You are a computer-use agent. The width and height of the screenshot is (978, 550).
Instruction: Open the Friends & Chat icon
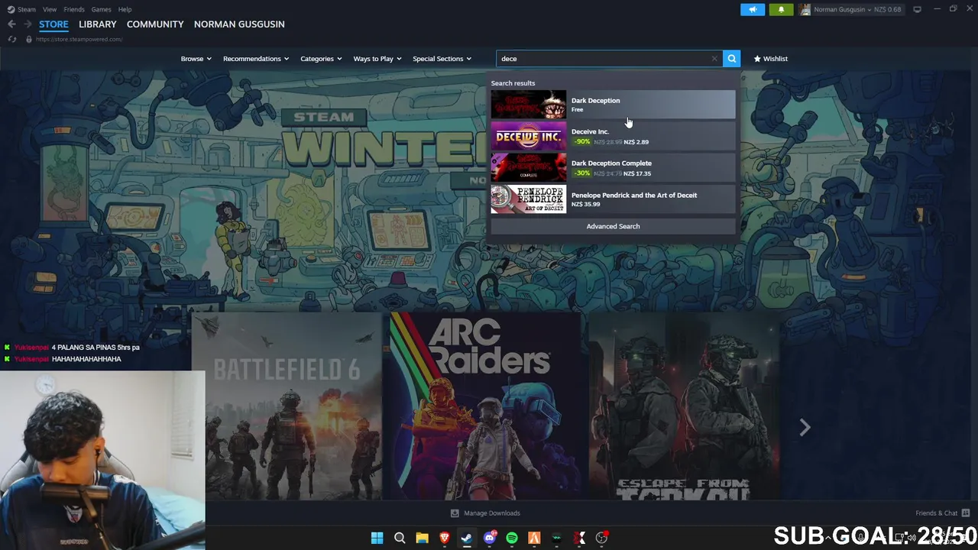pyautogui.click(x=966, y=513)
